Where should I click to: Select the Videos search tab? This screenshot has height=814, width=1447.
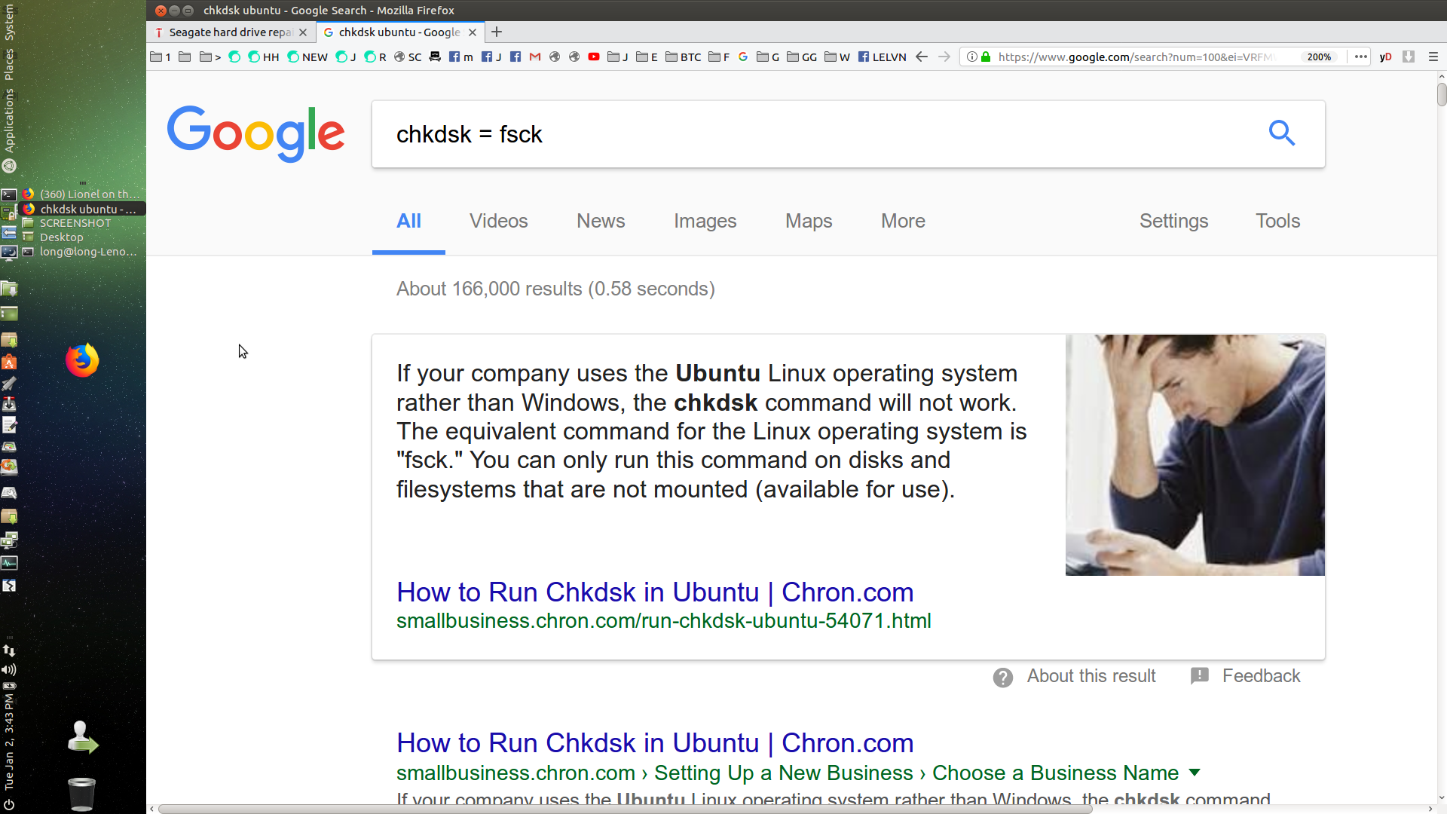498,221
